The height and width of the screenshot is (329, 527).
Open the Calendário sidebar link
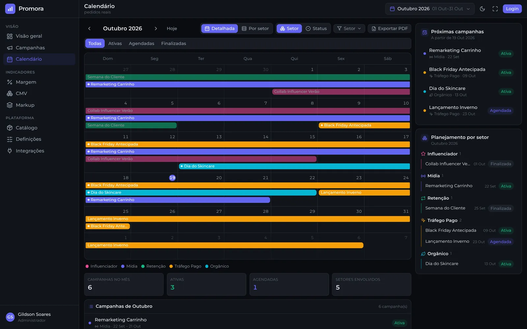[39, 59]
